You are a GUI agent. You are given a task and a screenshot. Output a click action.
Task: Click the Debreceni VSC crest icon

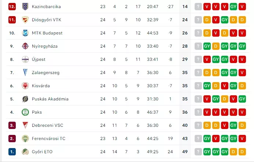point(25,125)
